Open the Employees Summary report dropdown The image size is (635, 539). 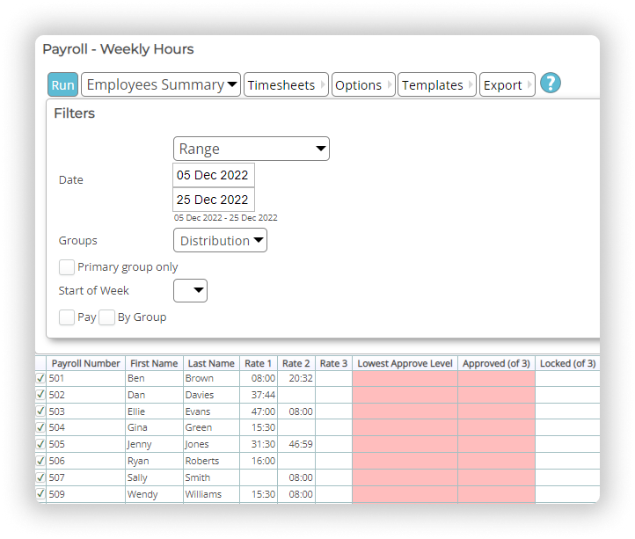click(161, 84)
